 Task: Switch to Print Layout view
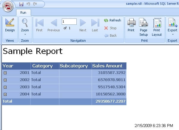tap(157, 23)
